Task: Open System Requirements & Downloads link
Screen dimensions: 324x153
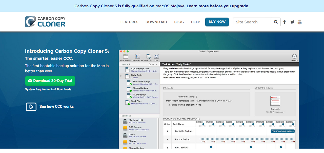Action: 48,89
